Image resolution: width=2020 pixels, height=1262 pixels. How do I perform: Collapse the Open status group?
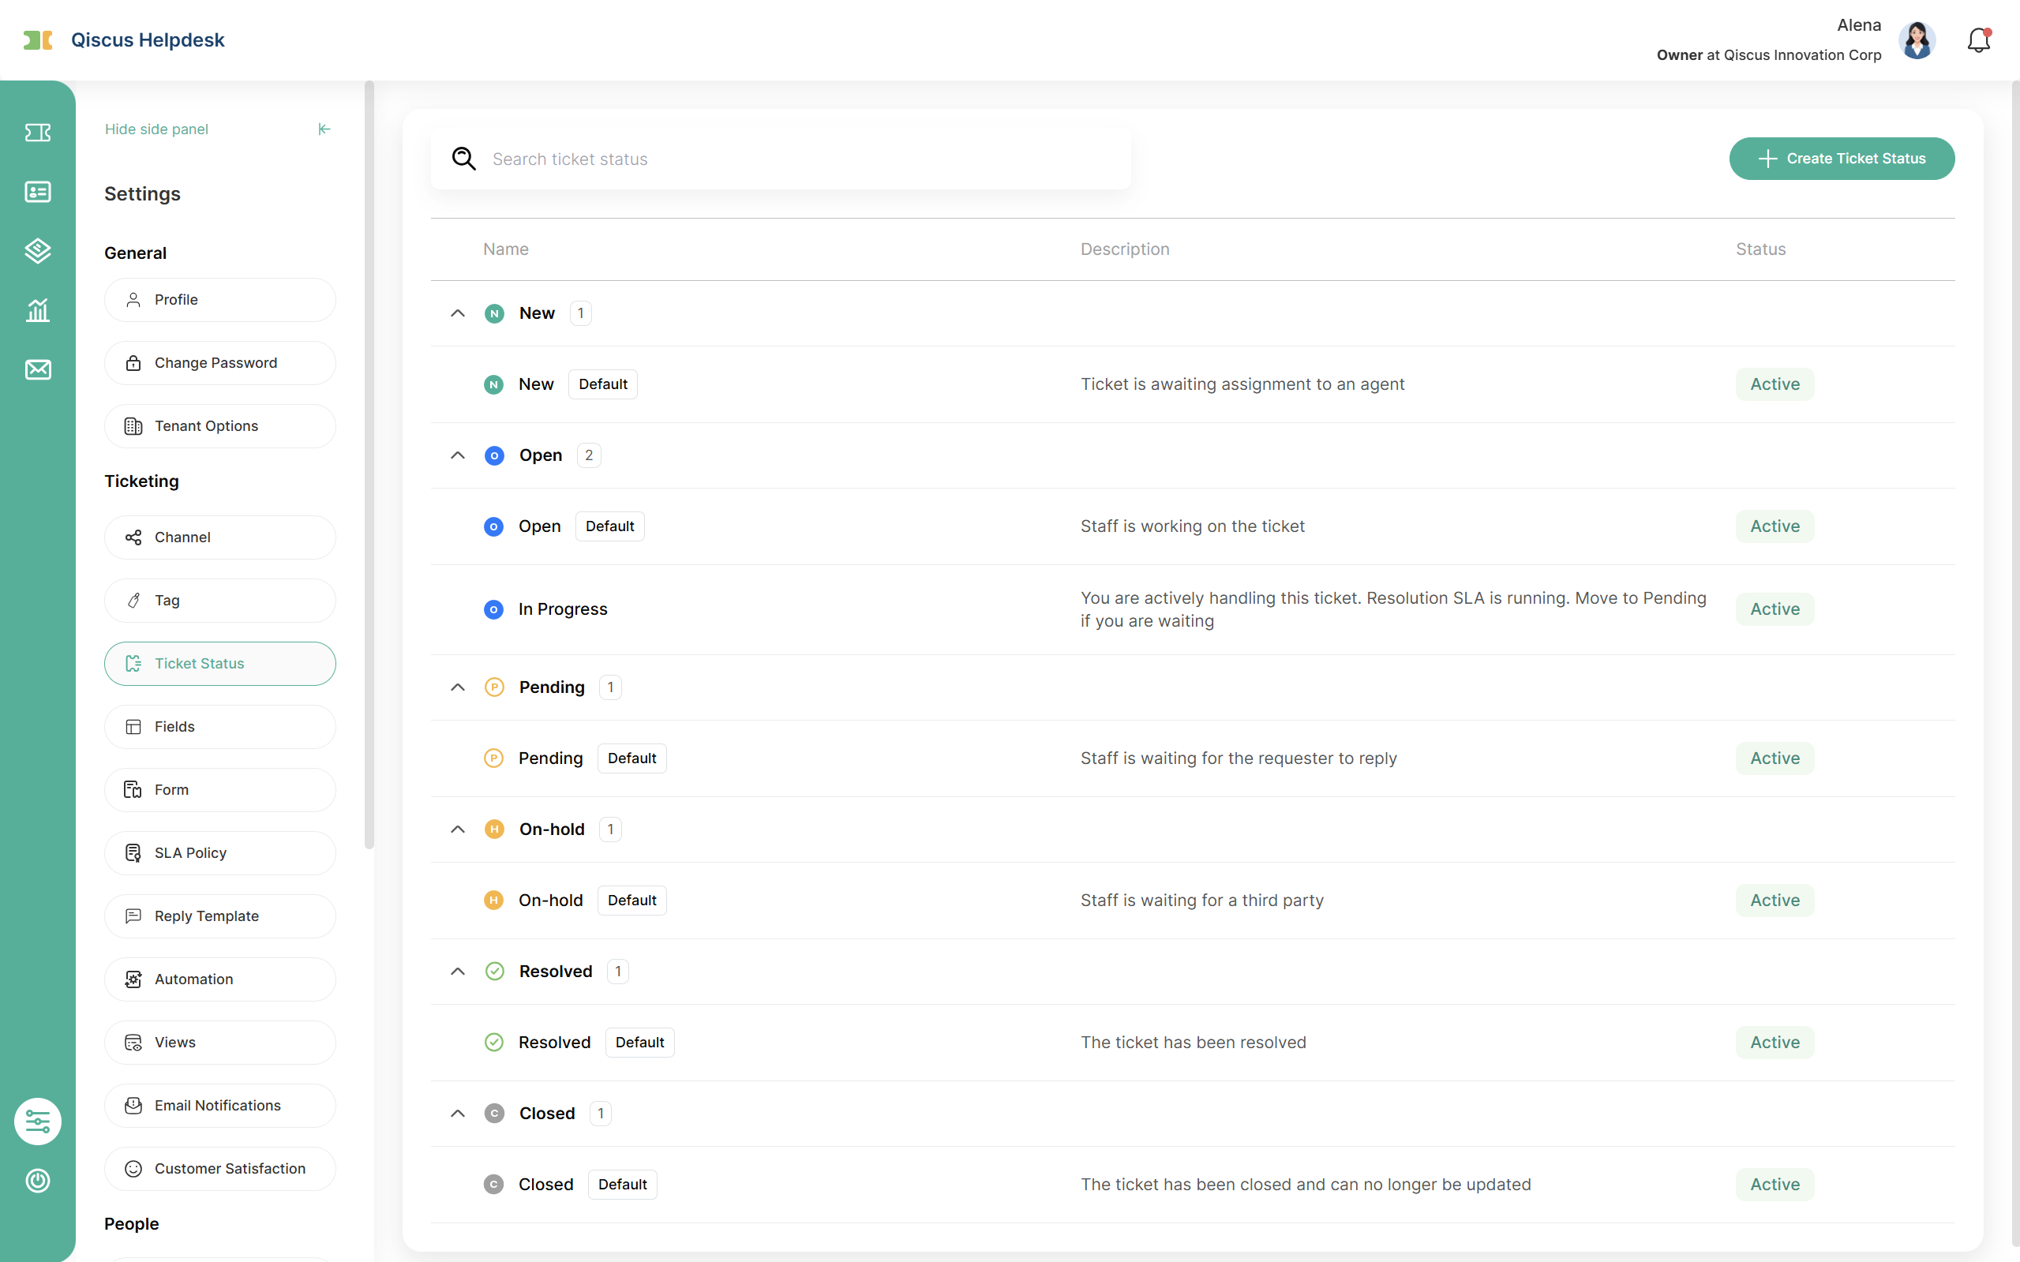(x=457, y=455)
